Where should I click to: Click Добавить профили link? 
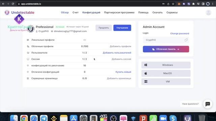click(x=120, y=46)
